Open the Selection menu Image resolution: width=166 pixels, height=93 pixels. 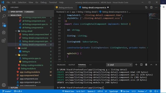tap(22, 2)
